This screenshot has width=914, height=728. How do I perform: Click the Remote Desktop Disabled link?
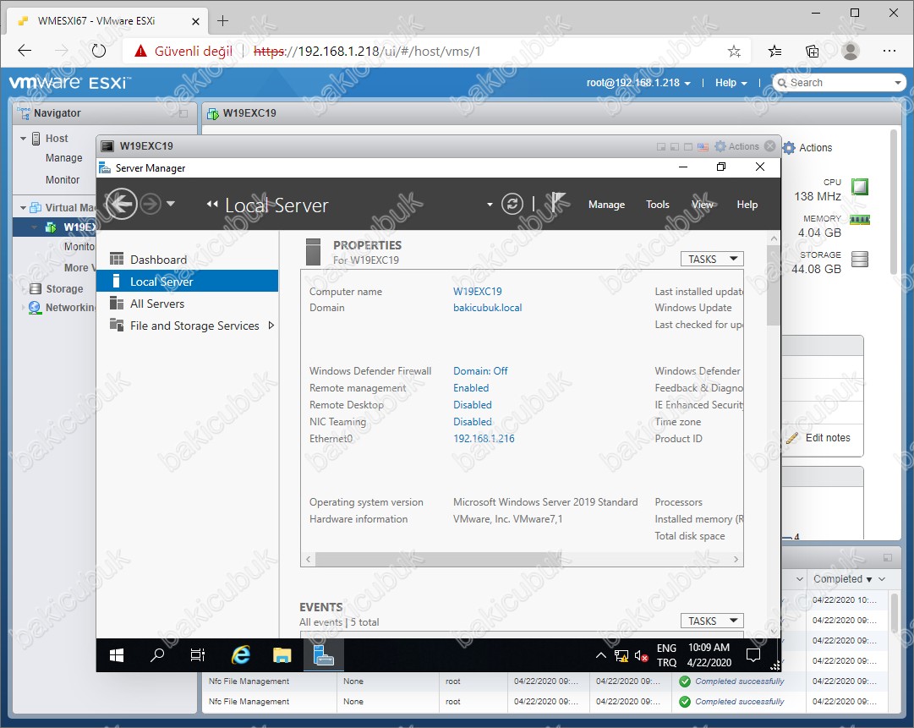coord(472,404)
